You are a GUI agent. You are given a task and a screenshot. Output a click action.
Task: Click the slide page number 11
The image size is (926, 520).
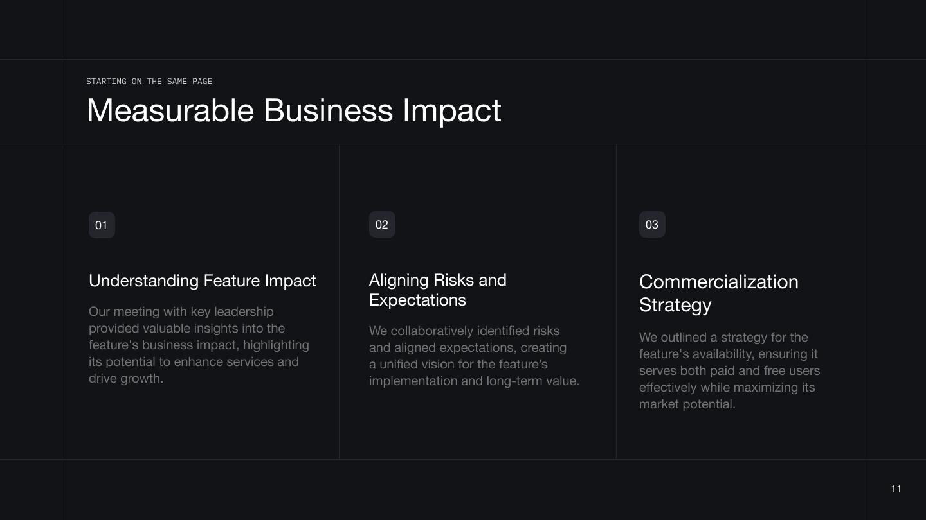point(896,489)
